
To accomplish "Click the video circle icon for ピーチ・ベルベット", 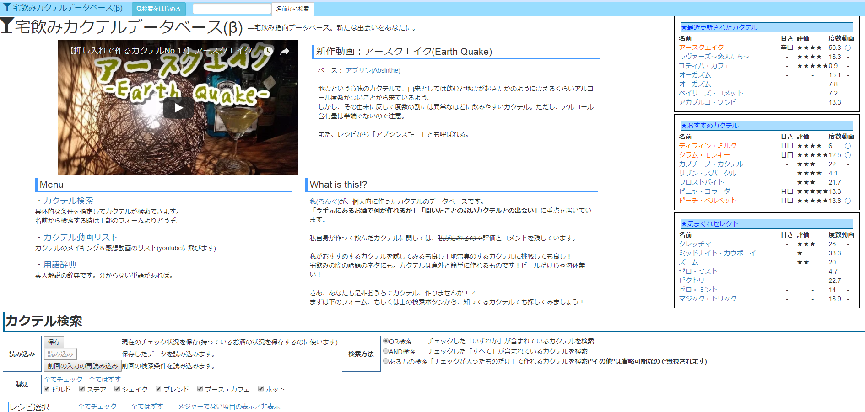I will (x=848, y=201).
